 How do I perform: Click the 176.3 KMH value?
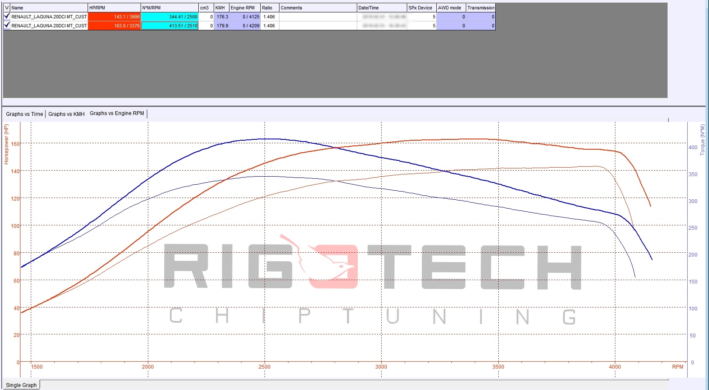tap(222, 17)
